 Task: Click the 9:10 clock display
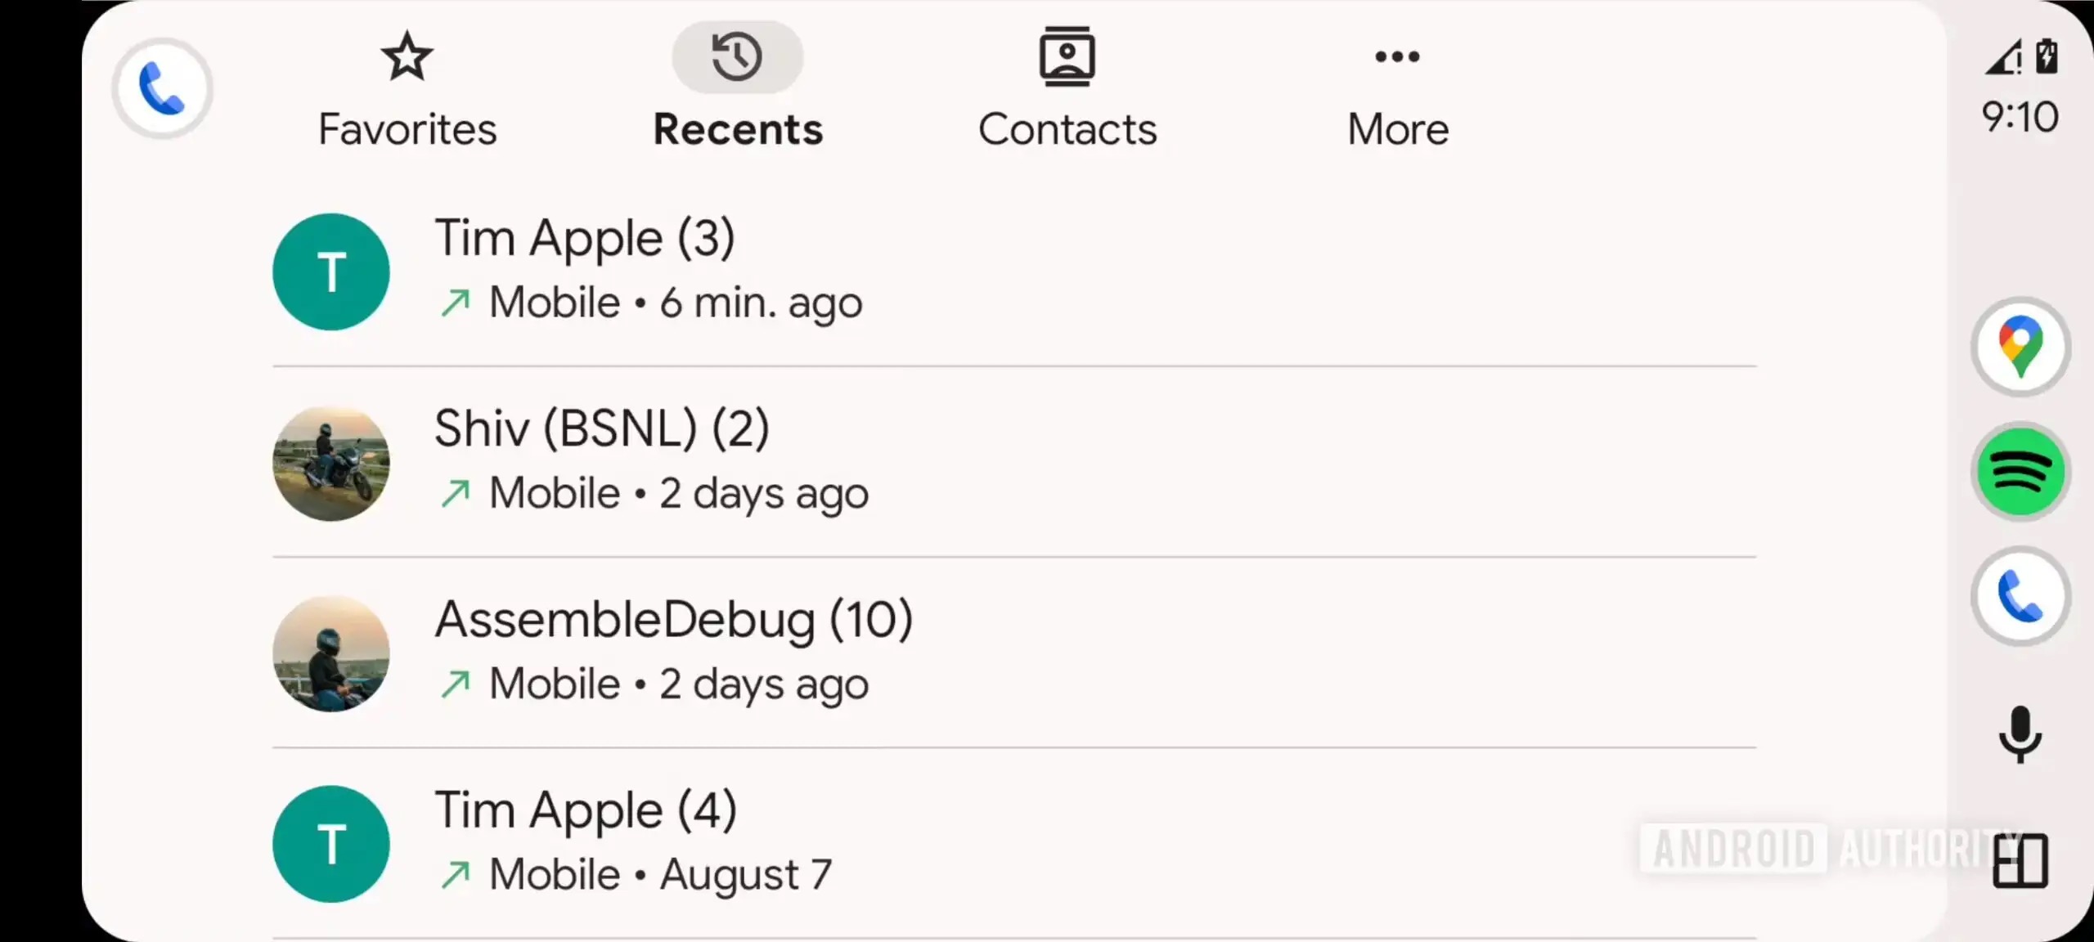tap(2020, 117)
